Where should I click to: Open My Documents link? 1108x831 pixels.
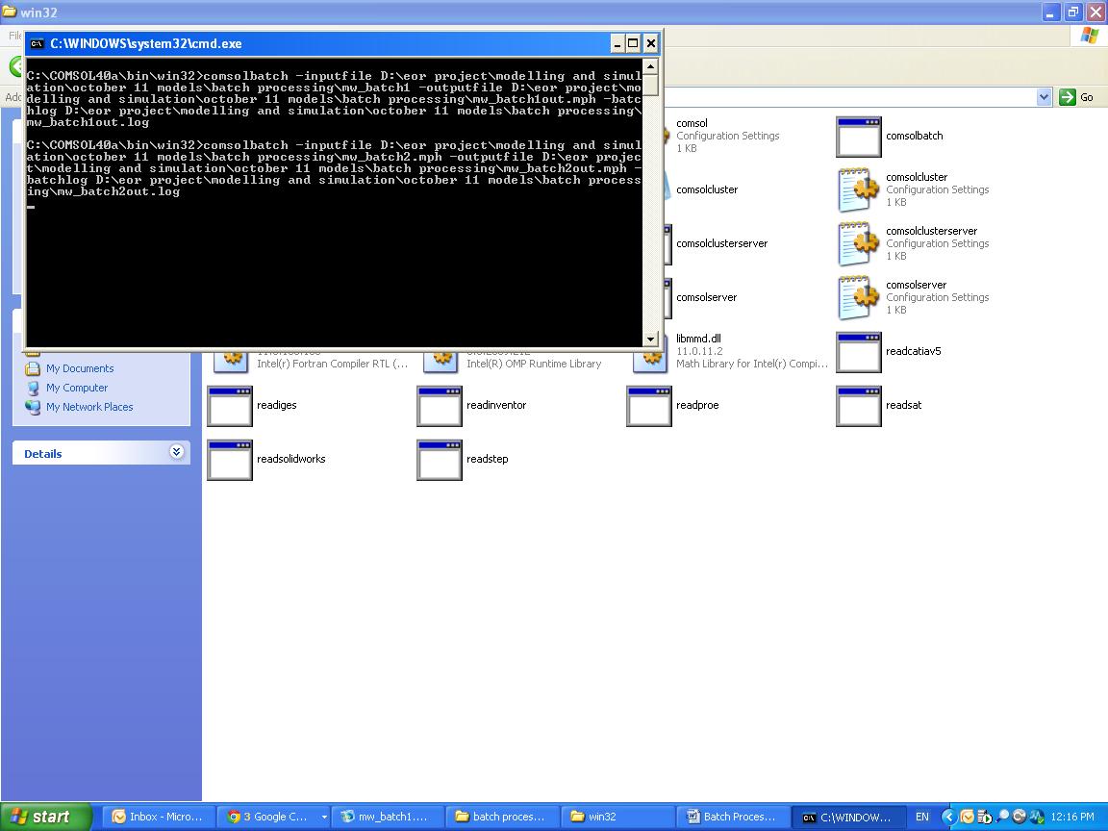79,368
